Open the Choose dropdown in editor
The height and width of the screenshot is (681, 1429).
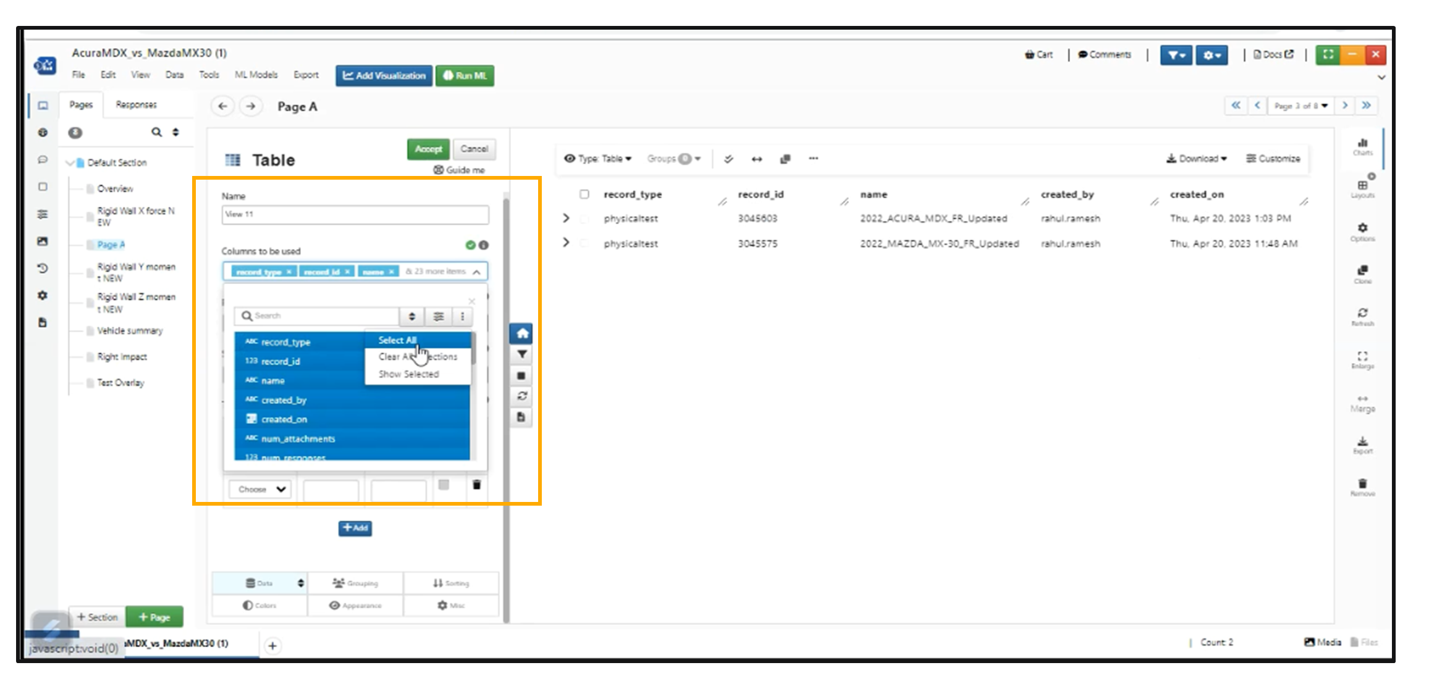click(x=260, y=489)
